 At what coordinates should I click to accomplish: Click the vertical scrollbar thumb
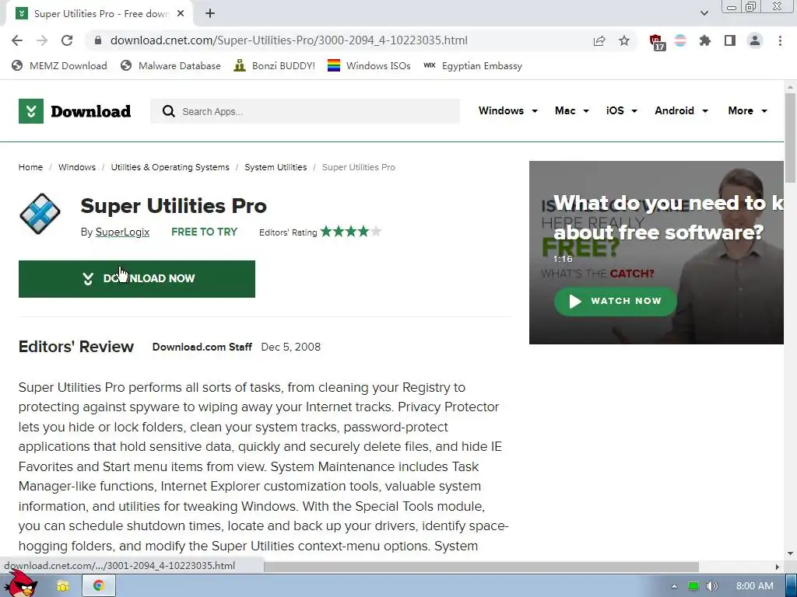[x=790, y=138]
